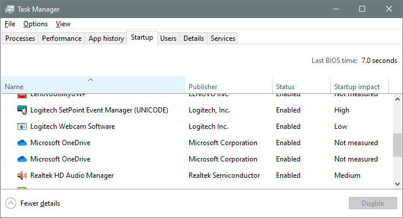Select Logitech SetPoint Event Manager (UNICODE) row

tap(197, 110)
